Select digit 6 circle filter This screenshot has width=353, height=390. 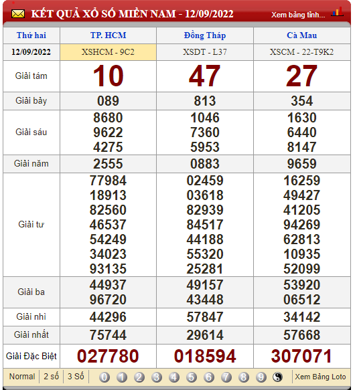[209, 377]
